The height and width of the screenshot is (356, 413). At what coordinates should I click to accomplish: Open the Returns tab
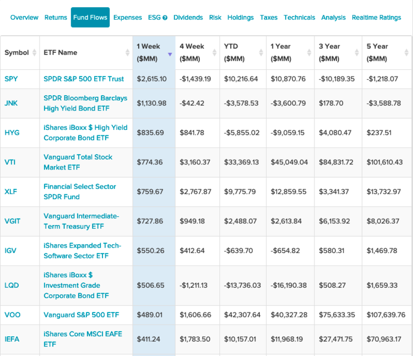[56, 18]
